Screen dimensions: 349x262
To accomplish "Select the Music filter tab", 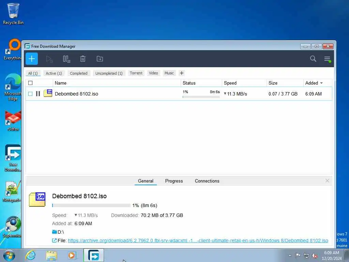I will tap(169, 73).
